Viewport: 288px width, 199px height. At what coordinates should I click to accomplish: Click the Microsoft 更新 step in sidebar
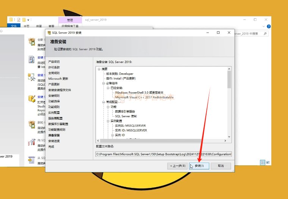pos(58,79)
